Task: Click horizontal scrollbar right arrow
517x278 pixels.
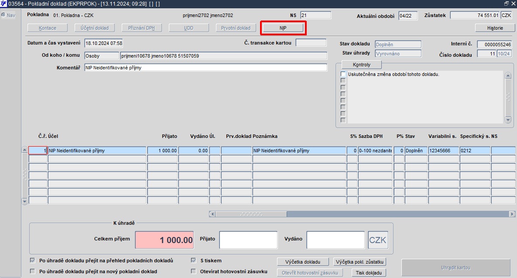Action: (x=512, y=214)
